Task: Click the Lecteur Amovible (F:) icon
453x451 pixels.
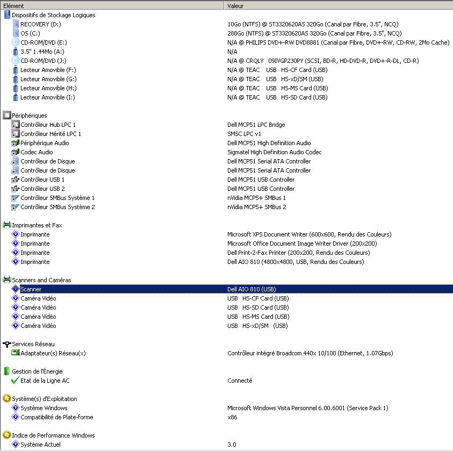Action: 16,70
